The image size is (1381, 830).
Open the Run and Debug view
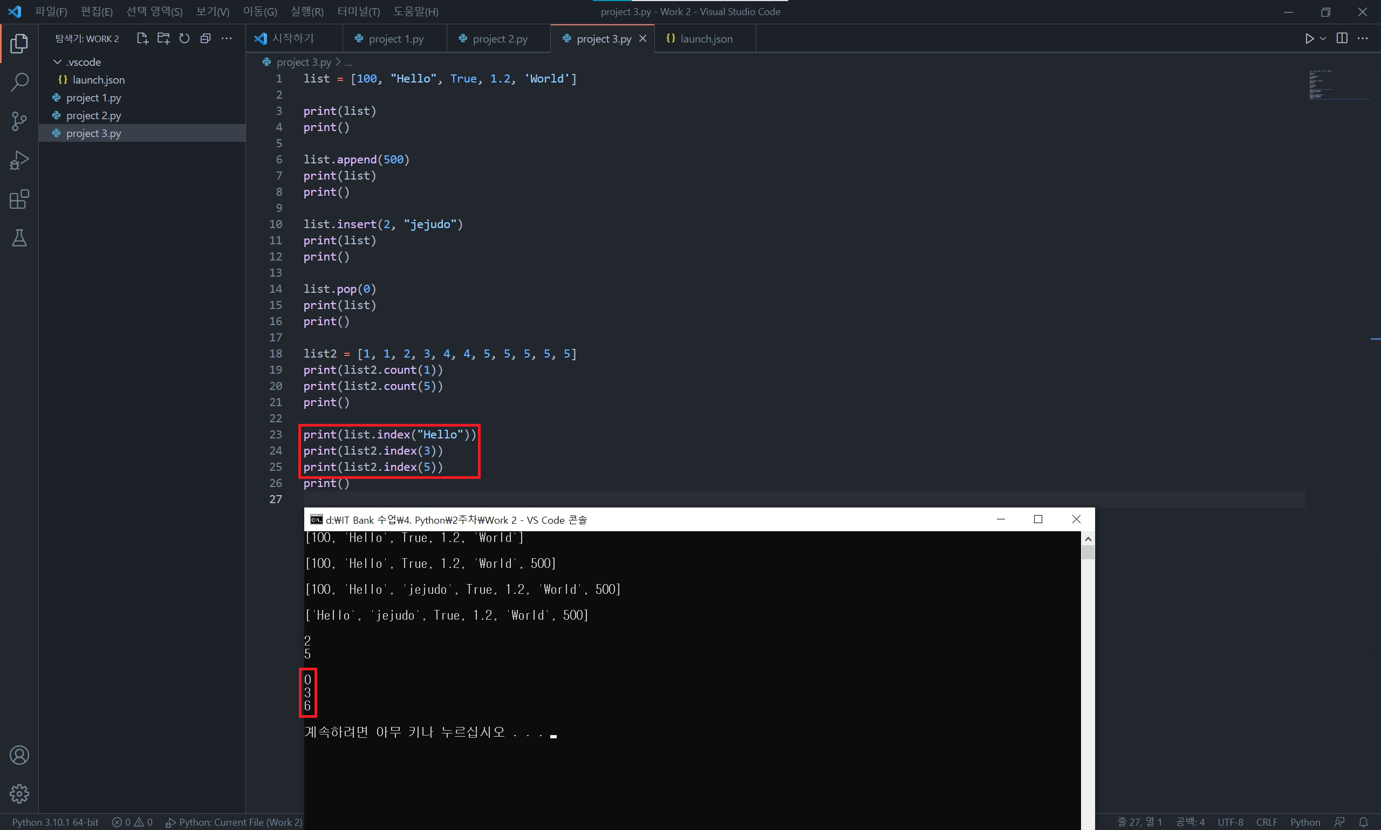19,161
